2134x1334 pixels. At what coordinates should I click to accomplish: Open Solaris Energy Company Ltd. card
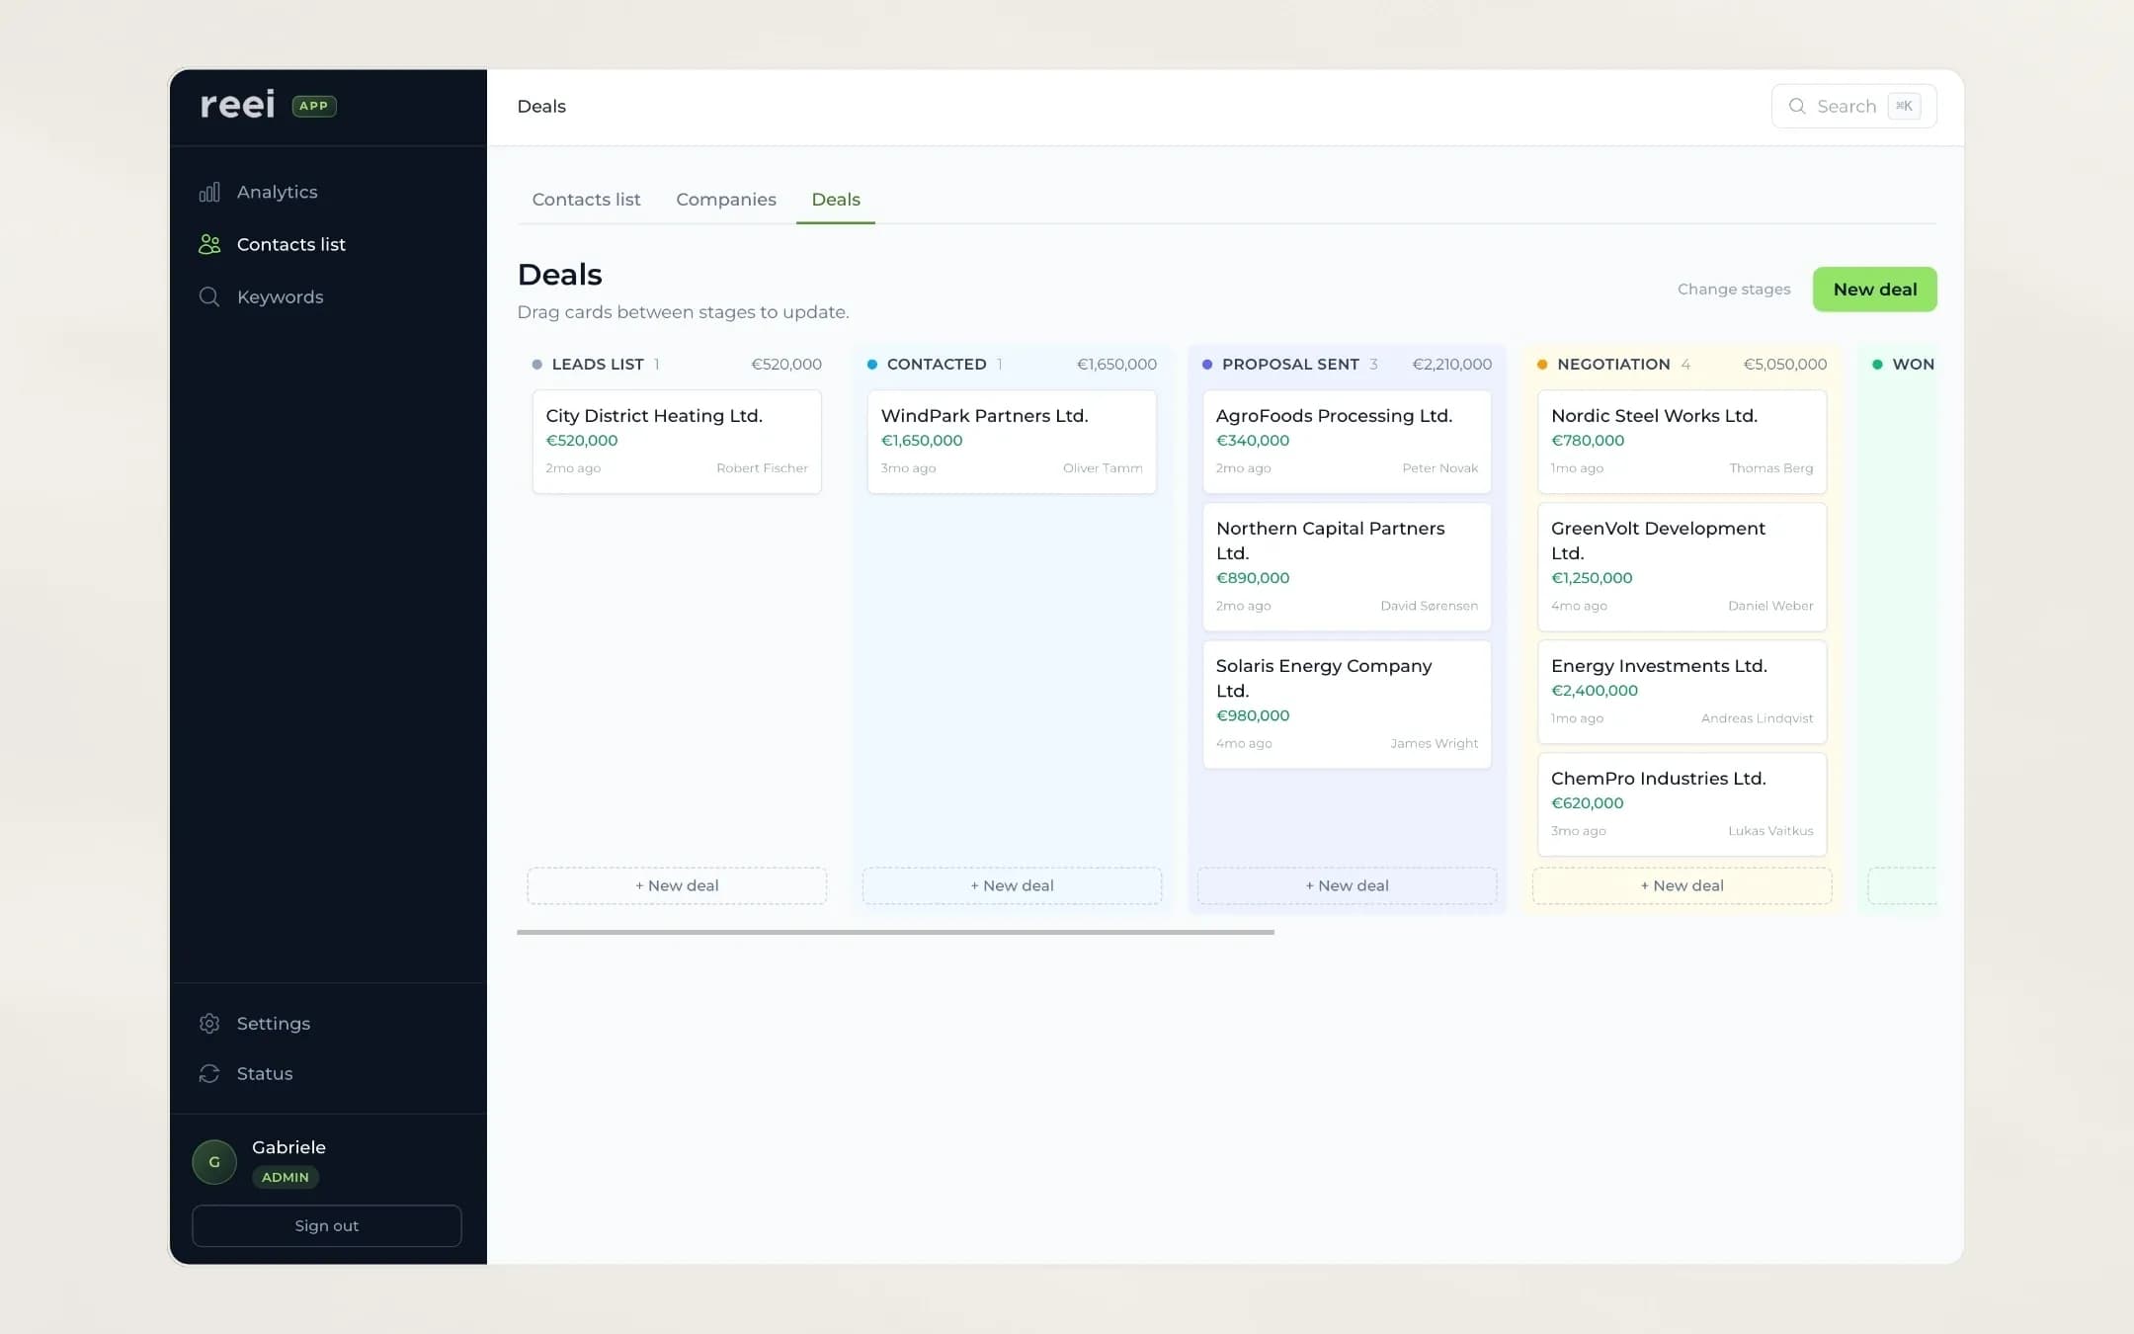tap(1347, 705)
